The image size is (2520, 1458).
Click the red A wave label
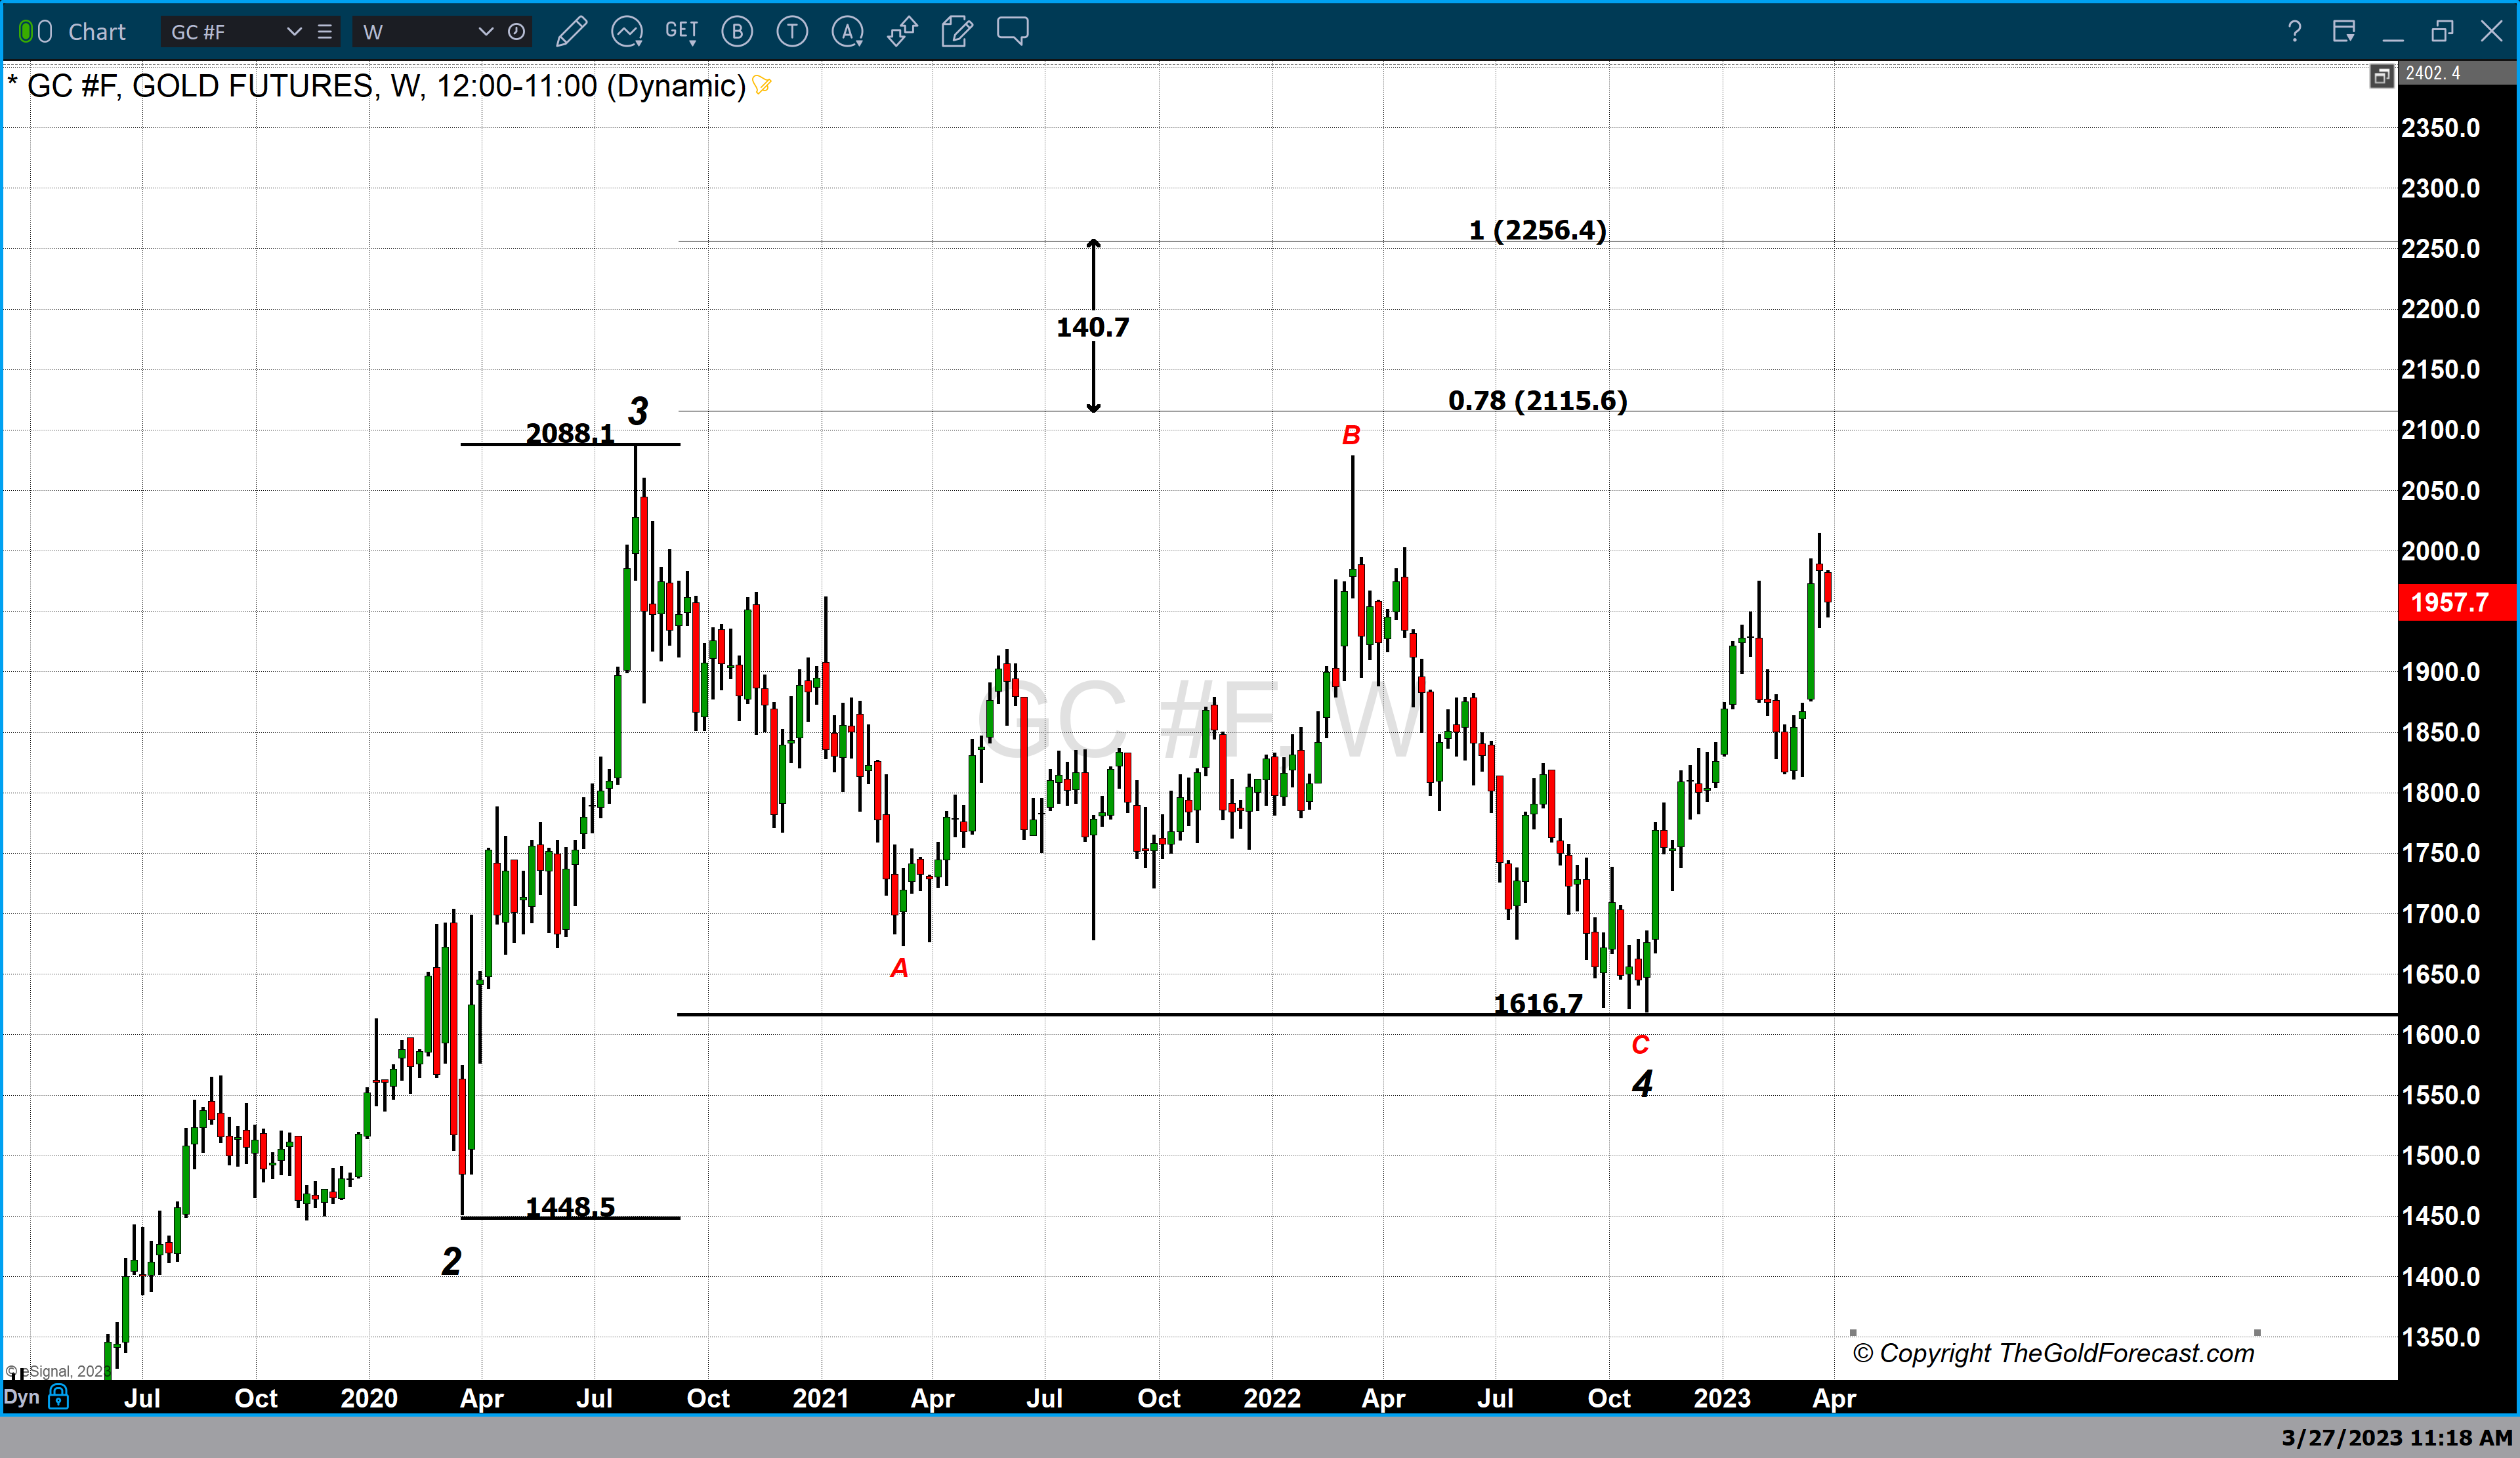click(x=899, y=968)
